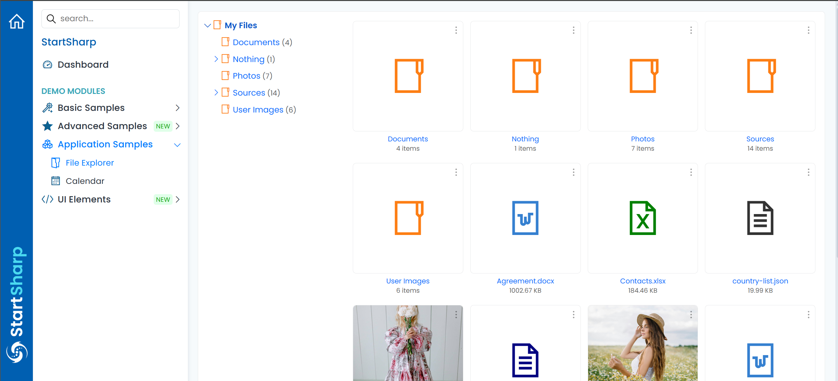Open the Application Samples menu item

coord(105,144)
